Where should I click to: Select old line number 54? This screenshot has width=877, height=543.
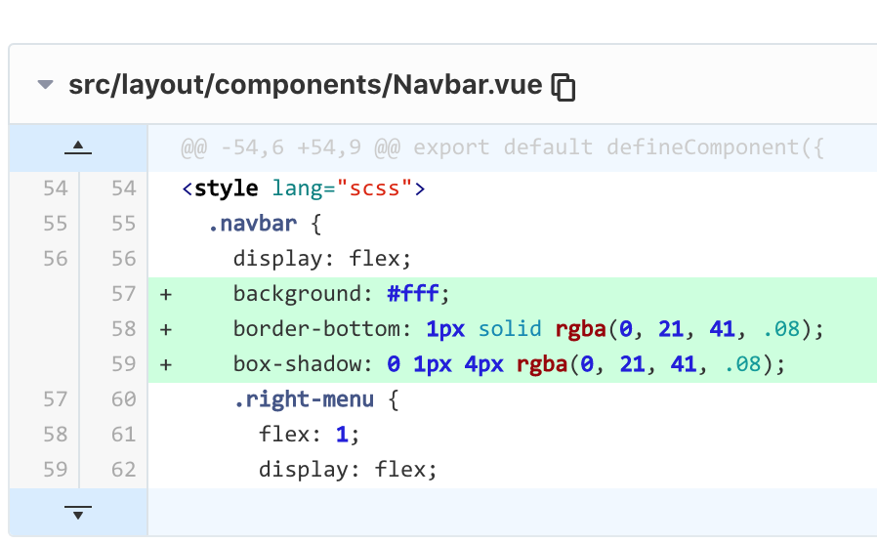pyautogui.click(x=56, y=188)
